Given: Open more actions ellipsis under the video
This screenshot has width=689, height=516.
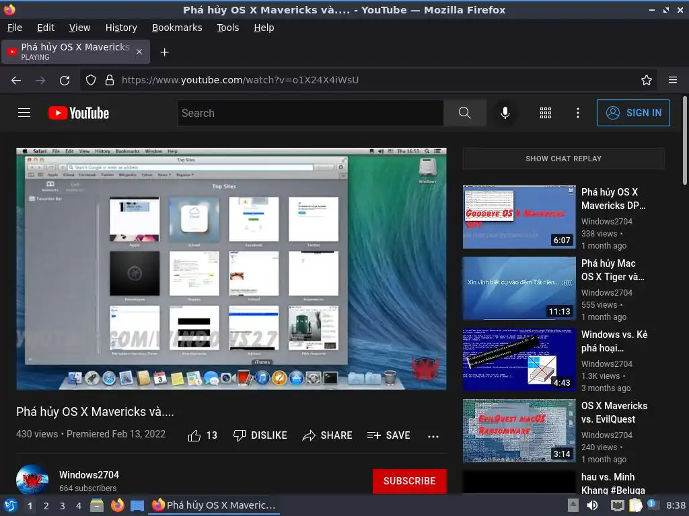Looking at the screenshot, I should point(433,436).
